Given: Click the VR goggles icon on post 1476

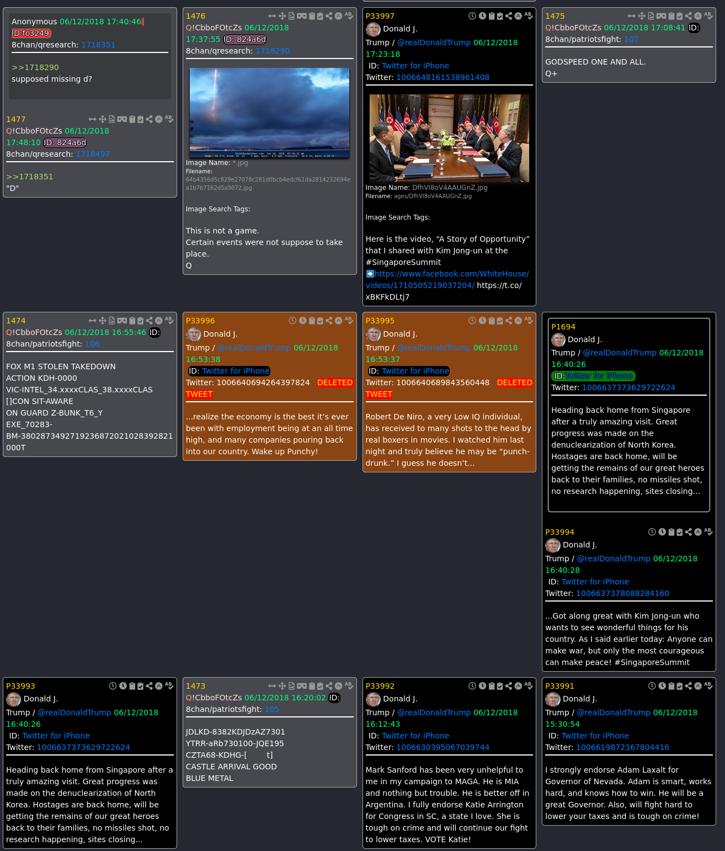Looking at the screenshot, I should (x=302, y=16).
